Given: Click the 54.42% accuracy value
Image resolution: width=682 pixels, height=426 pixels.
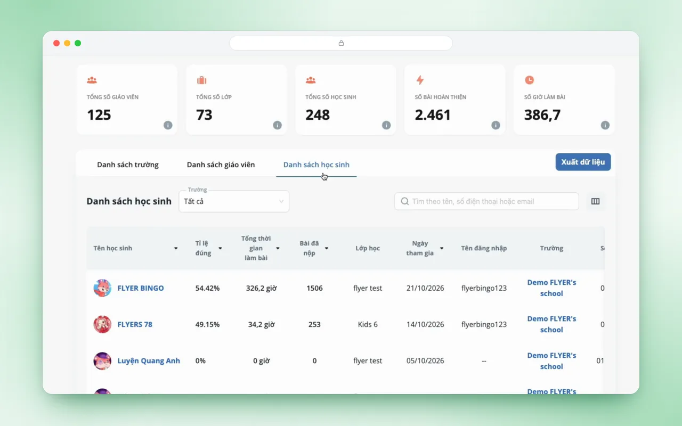Looking at the screenshot, I should click(207, 288).
